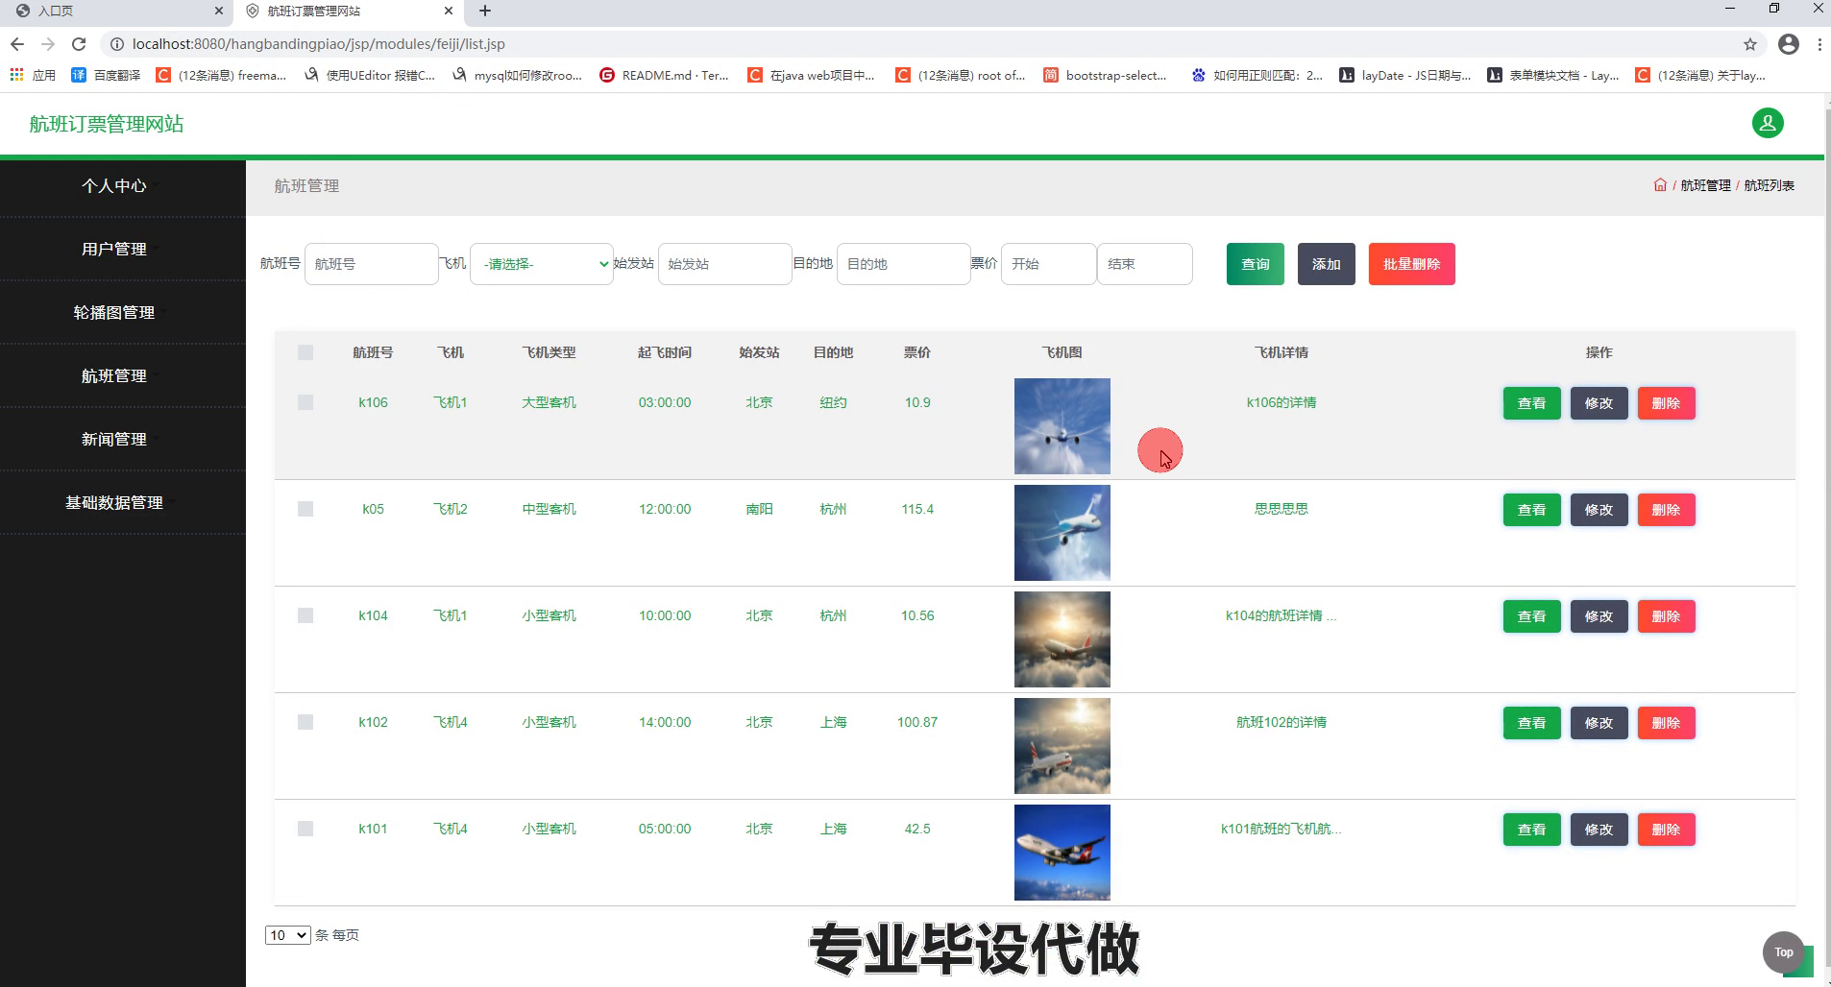Open the layDate bookmark

(1405, 75)
